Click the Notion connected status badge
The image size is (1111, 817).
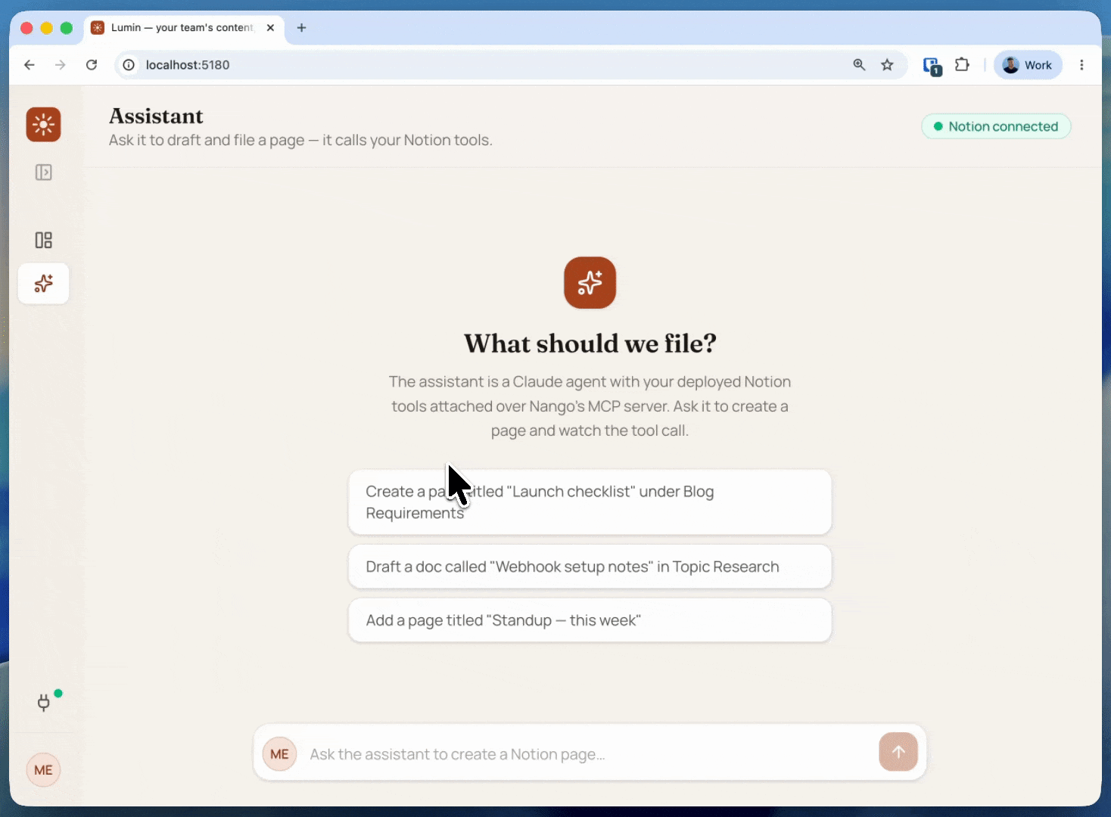point(996,126)
